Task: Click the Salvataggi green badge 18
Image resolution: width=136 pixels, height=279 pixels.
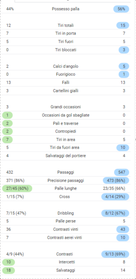Action: pyautogui.click(x=9, y=270)
